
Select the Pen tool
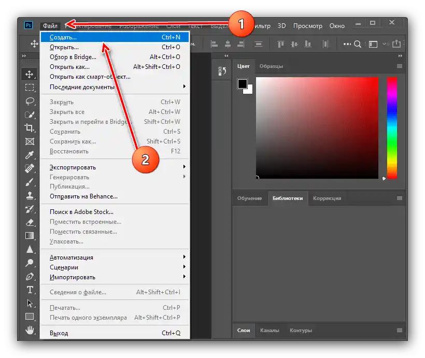point(29,277)
